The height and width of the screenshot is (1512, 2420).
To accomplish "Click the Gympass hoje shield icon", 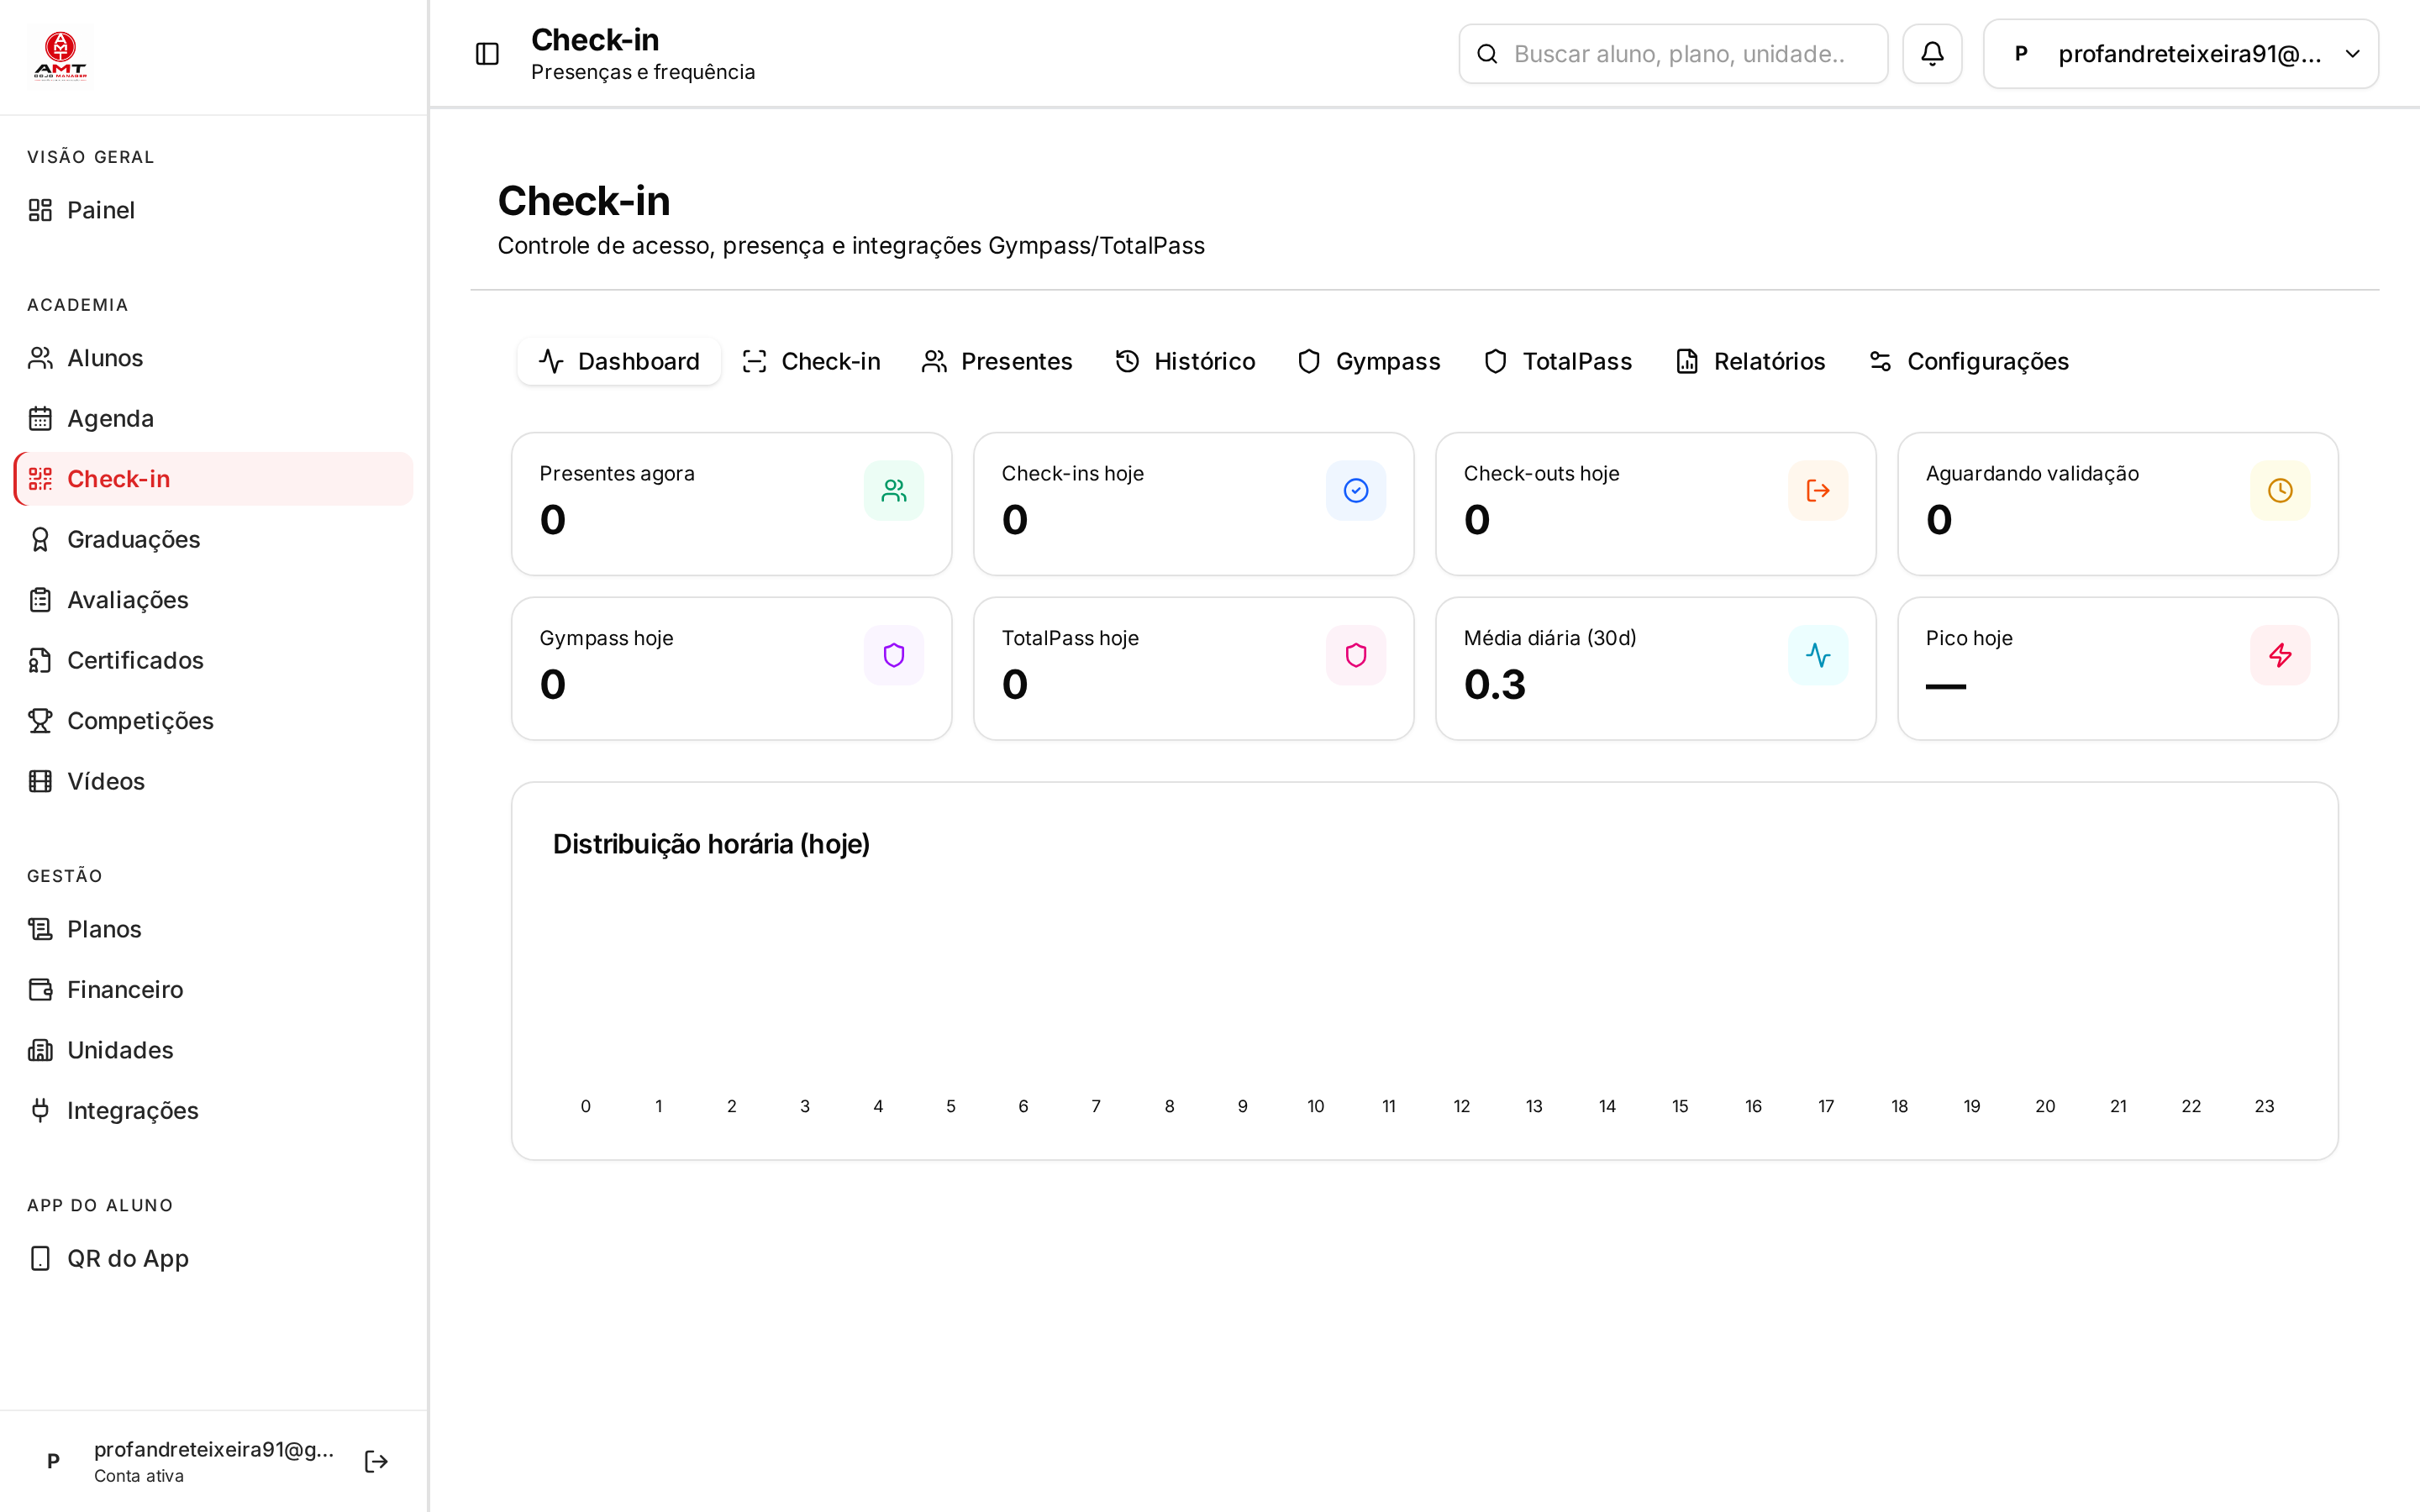I will 894,655.
